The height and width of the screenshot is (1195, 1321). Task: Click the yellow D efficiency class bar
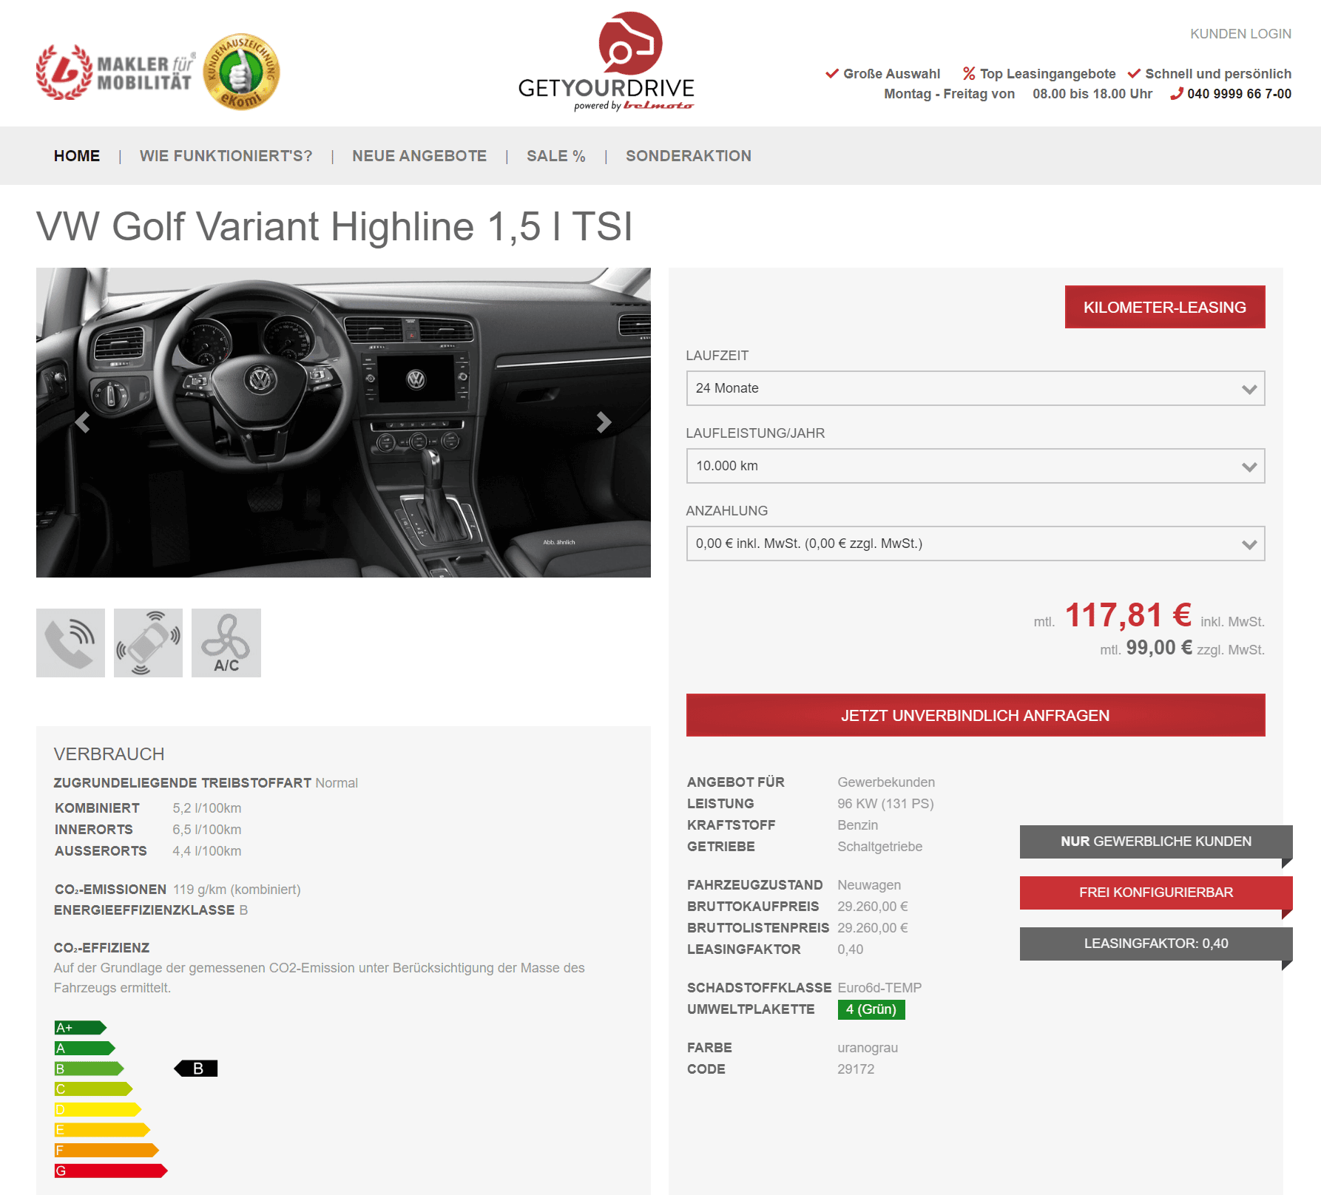click(x=98, y=1109)
